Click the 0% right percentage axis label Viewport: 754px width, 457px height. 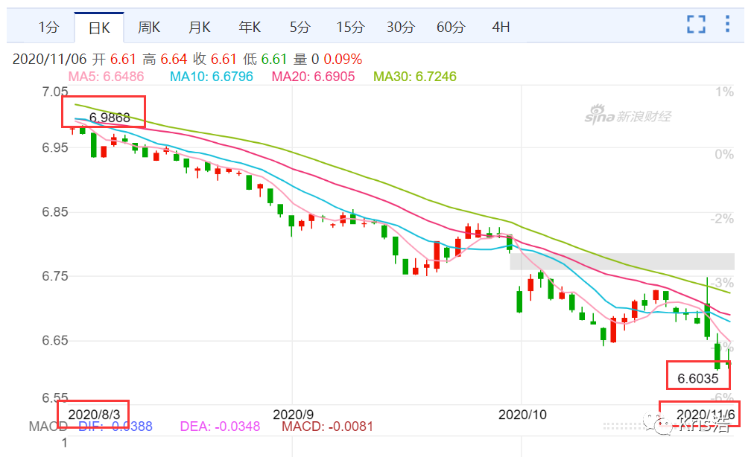tap(724, 154)
